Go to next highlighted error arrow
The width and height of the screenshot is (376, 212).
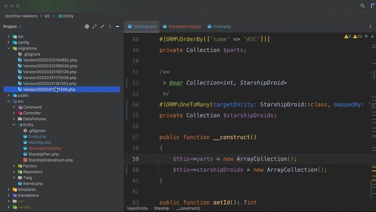pyautogui.click(x=372, y=37)
